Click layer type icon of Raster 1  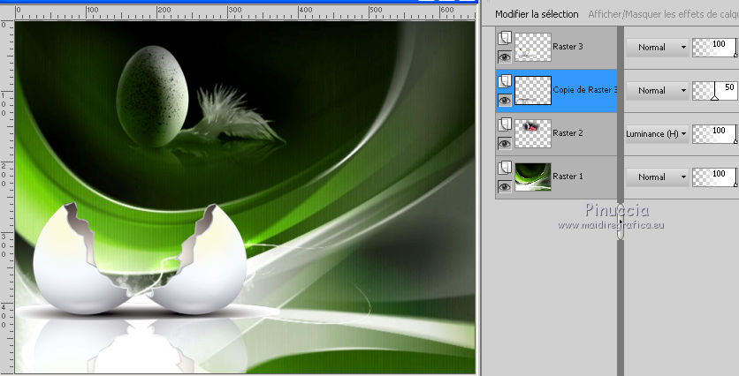pyautogui.click(x=505, y=168)
